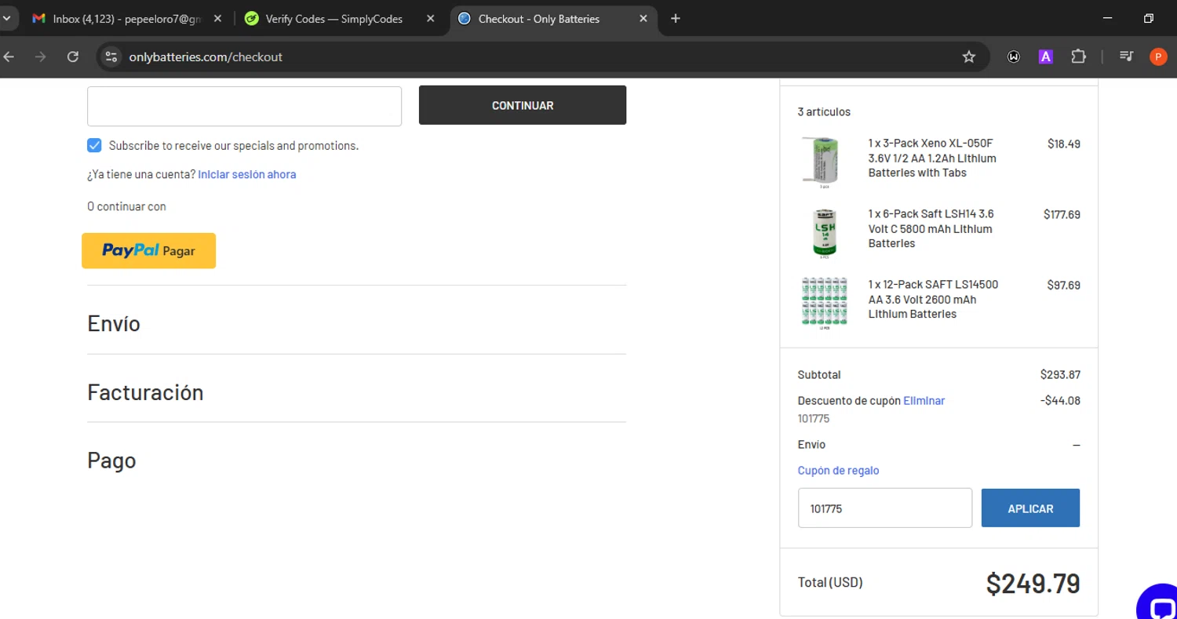1177x619 pixels.
Task: Expand the Facturación section
Action: coord(145,392)
